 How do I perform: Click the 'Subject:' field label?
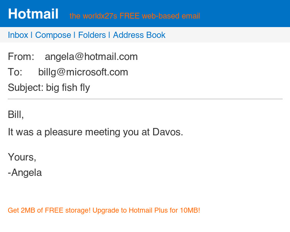point(26,88)
